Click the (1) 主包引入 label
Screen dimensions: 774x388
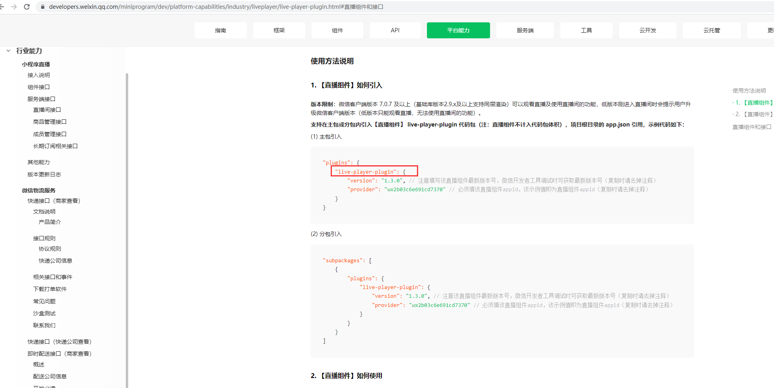pyautogui.click(x=326, y=137)
